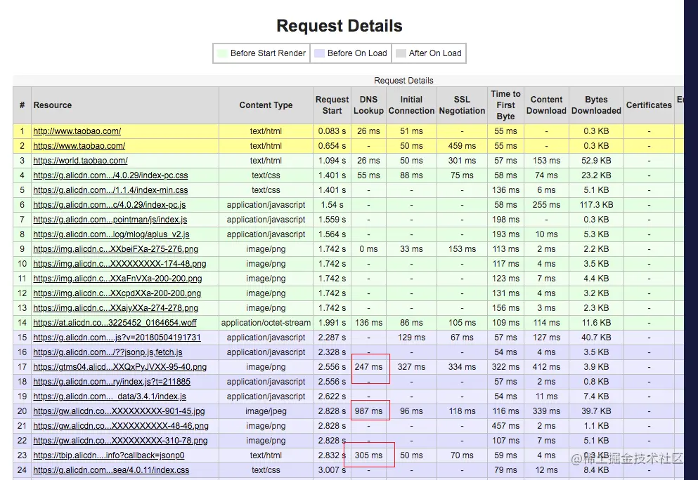
Task: Select the 247 ms DNS lookup cell
Action: [x=368, y=367]
